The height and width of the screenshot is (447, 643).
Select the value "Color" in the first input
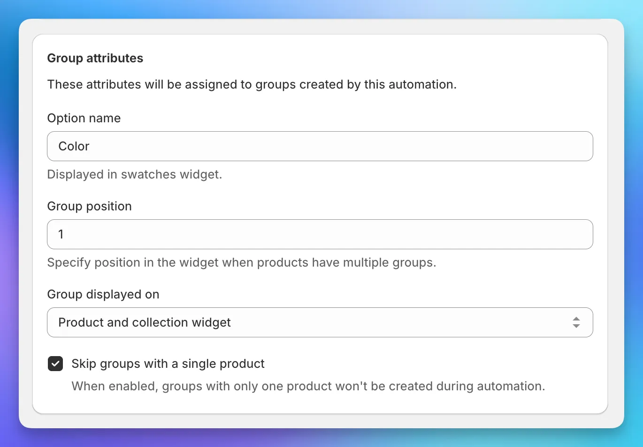point(73,146)
